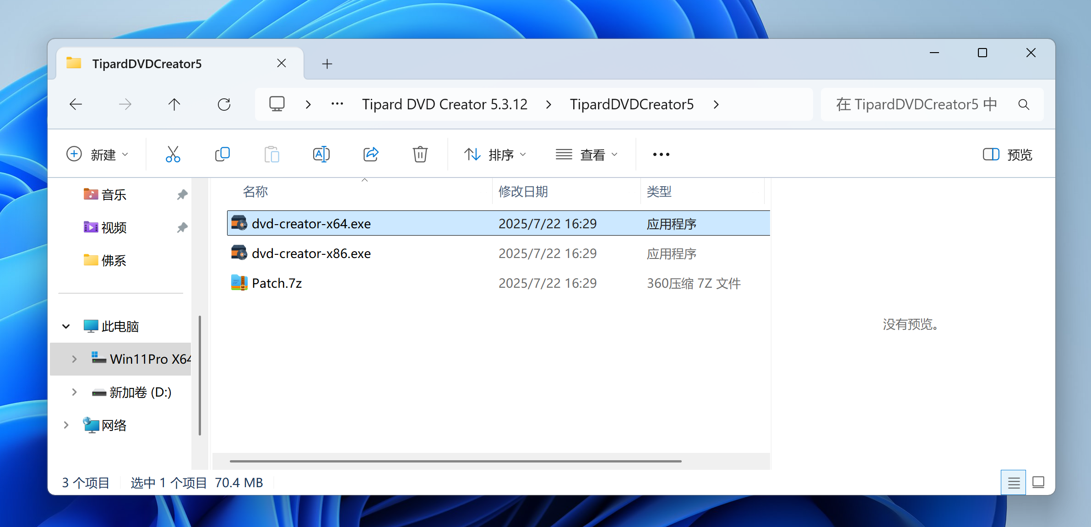Switch to large thumbnails view in status bar
Image resolution: width=1091 pixels, height=527 pixels.
(1038, 483)
